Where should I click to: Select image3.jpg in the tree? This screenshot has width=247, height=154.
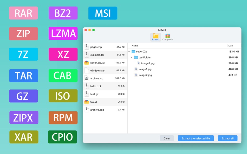(x=148, y=63)
